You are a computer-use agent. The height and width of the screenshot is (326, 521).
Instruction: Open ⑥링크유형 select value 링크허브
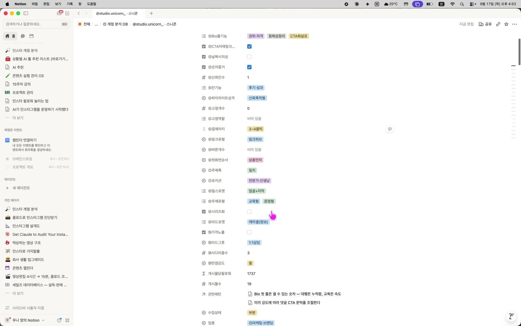[255, 139]
